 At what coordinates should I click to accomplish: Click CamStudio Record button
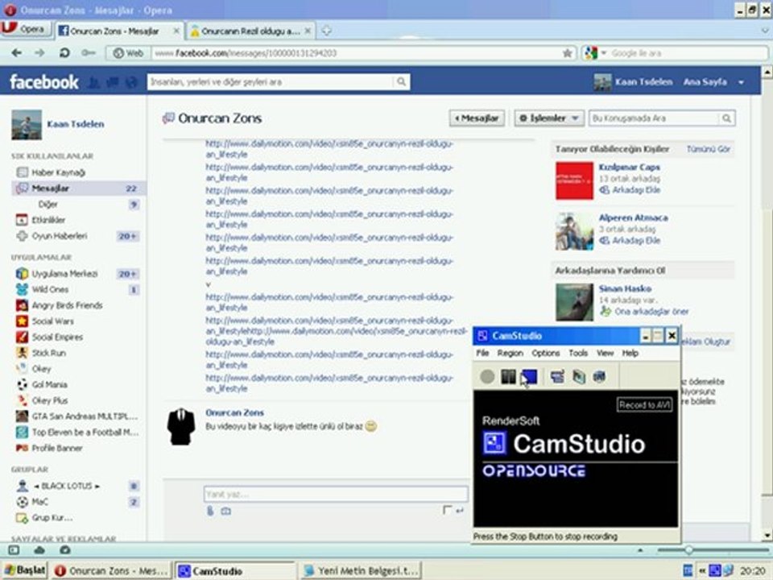pos(487,377)
